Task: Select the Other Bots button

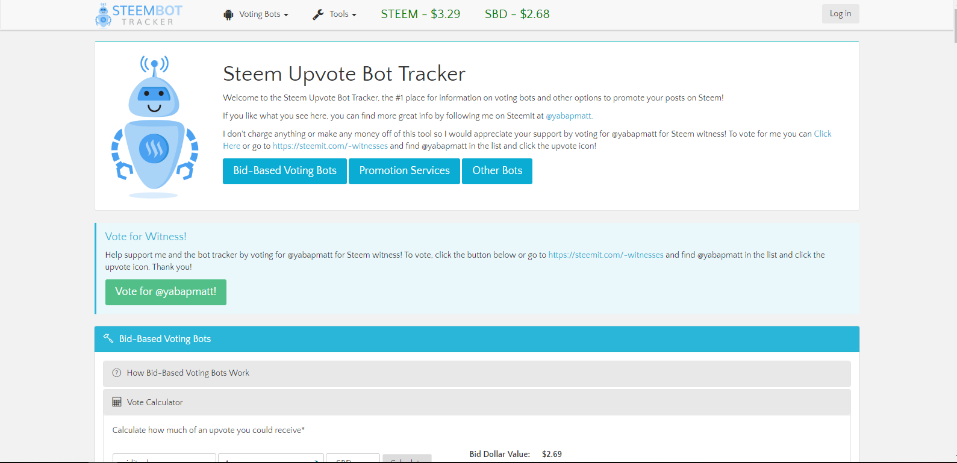Action: click(497, 171)
